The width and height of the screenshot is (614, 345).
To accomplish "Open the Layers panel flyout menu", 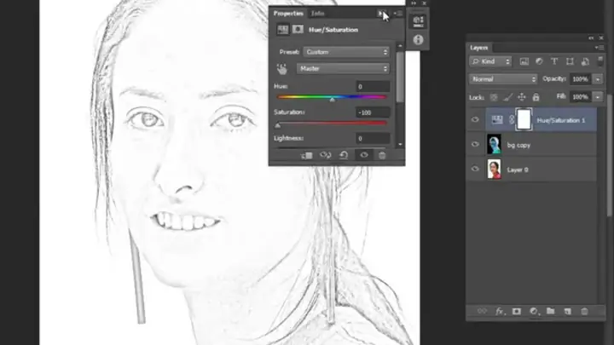I will (x=600, y=48).
